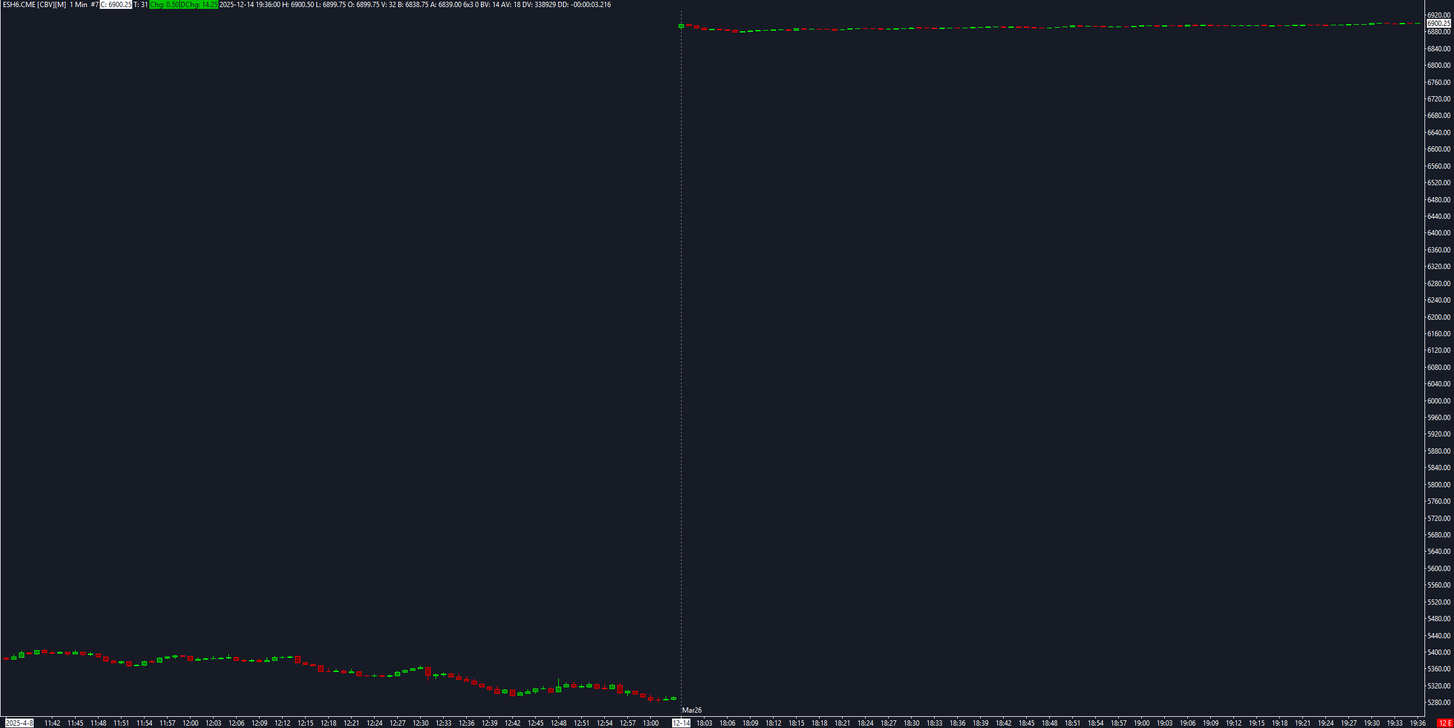This screenshot has height=728, width=1454.
Task: Click the 6000.00 level on price scale
Action: pyautogui.click(x=1438, y=401)
